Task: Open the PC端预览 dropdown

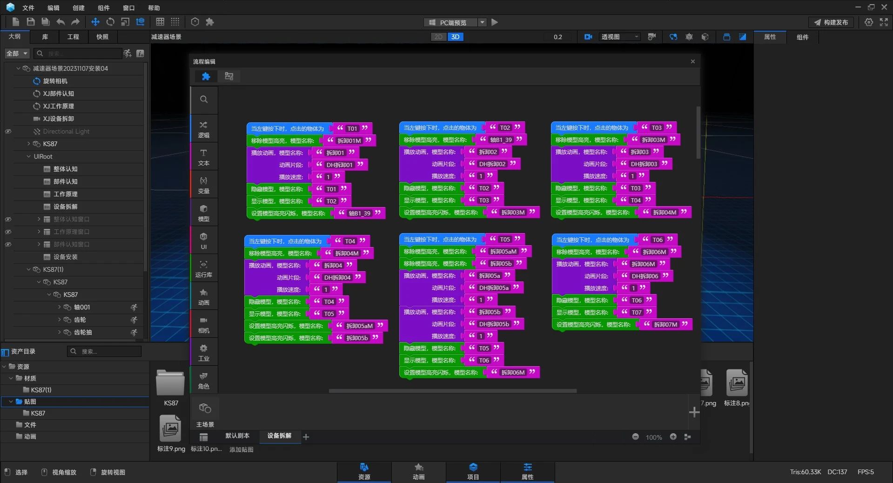Action: coord(483,22)
